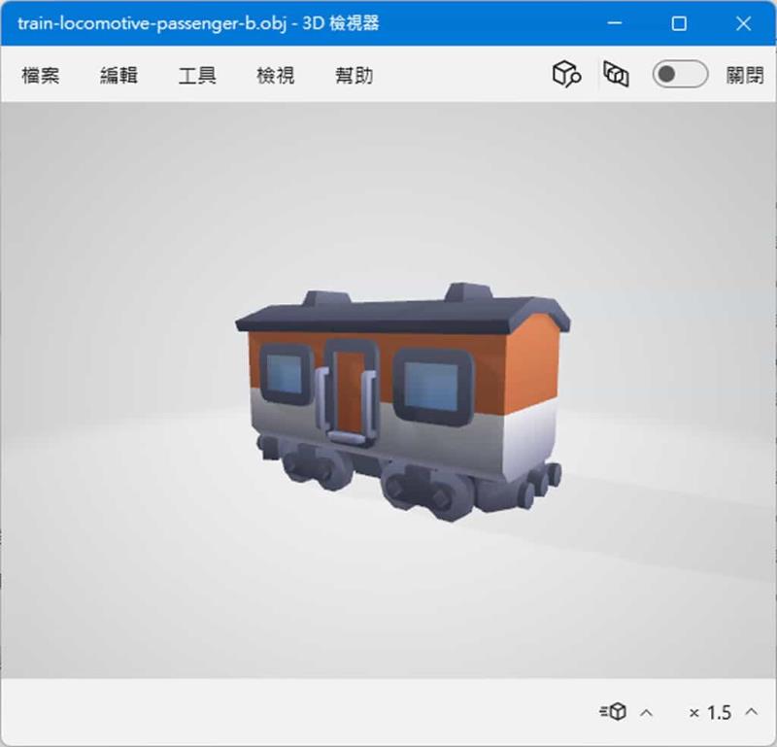Open the 檔案 (File) menu
The height and width of the screenshot is (747, 777).
point(41,76)
